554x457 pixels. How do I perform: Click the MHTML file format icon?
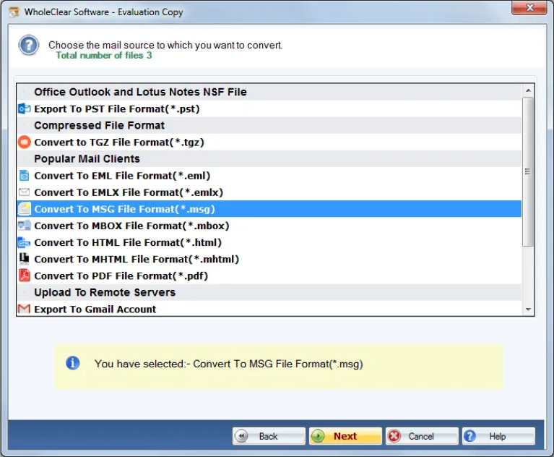pos(24,259)
